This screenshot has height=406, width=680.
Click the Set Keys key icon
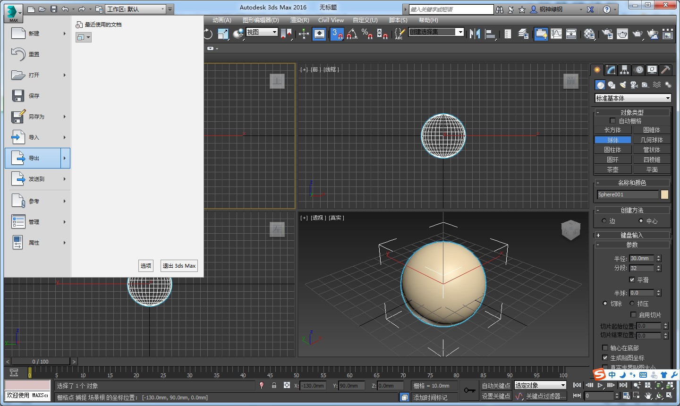pyautogui.click(x=469, y=390)
